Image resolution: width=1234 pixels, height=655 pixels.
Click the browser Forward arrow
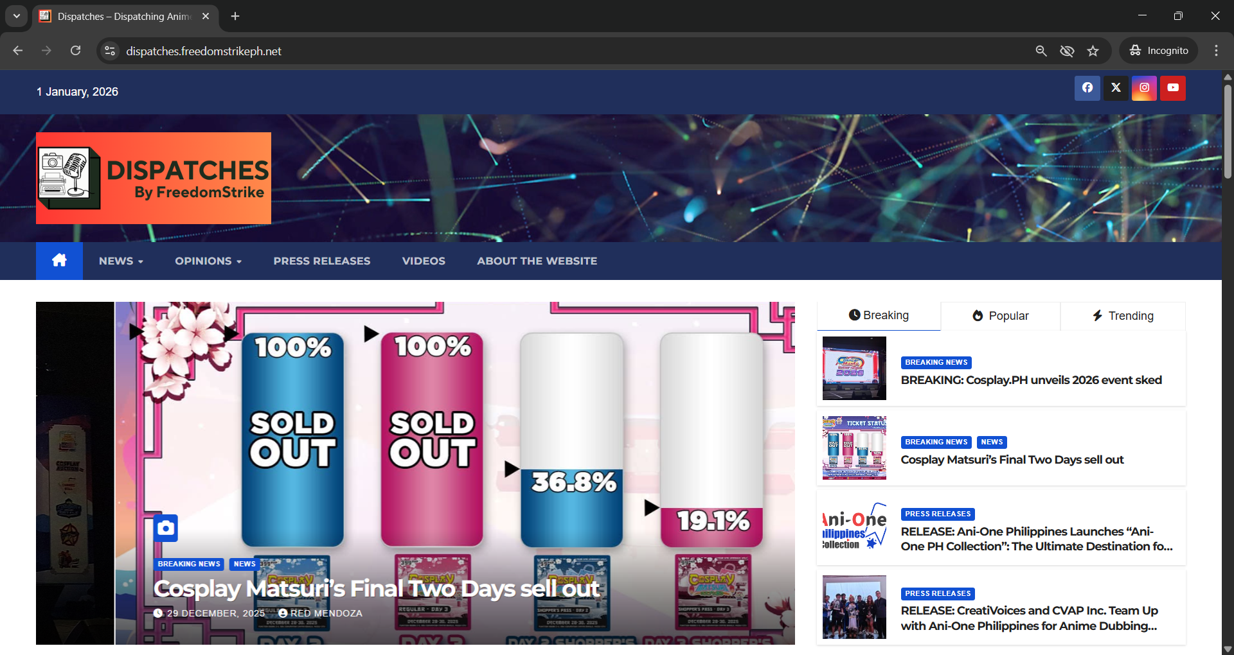click(46, 51)
